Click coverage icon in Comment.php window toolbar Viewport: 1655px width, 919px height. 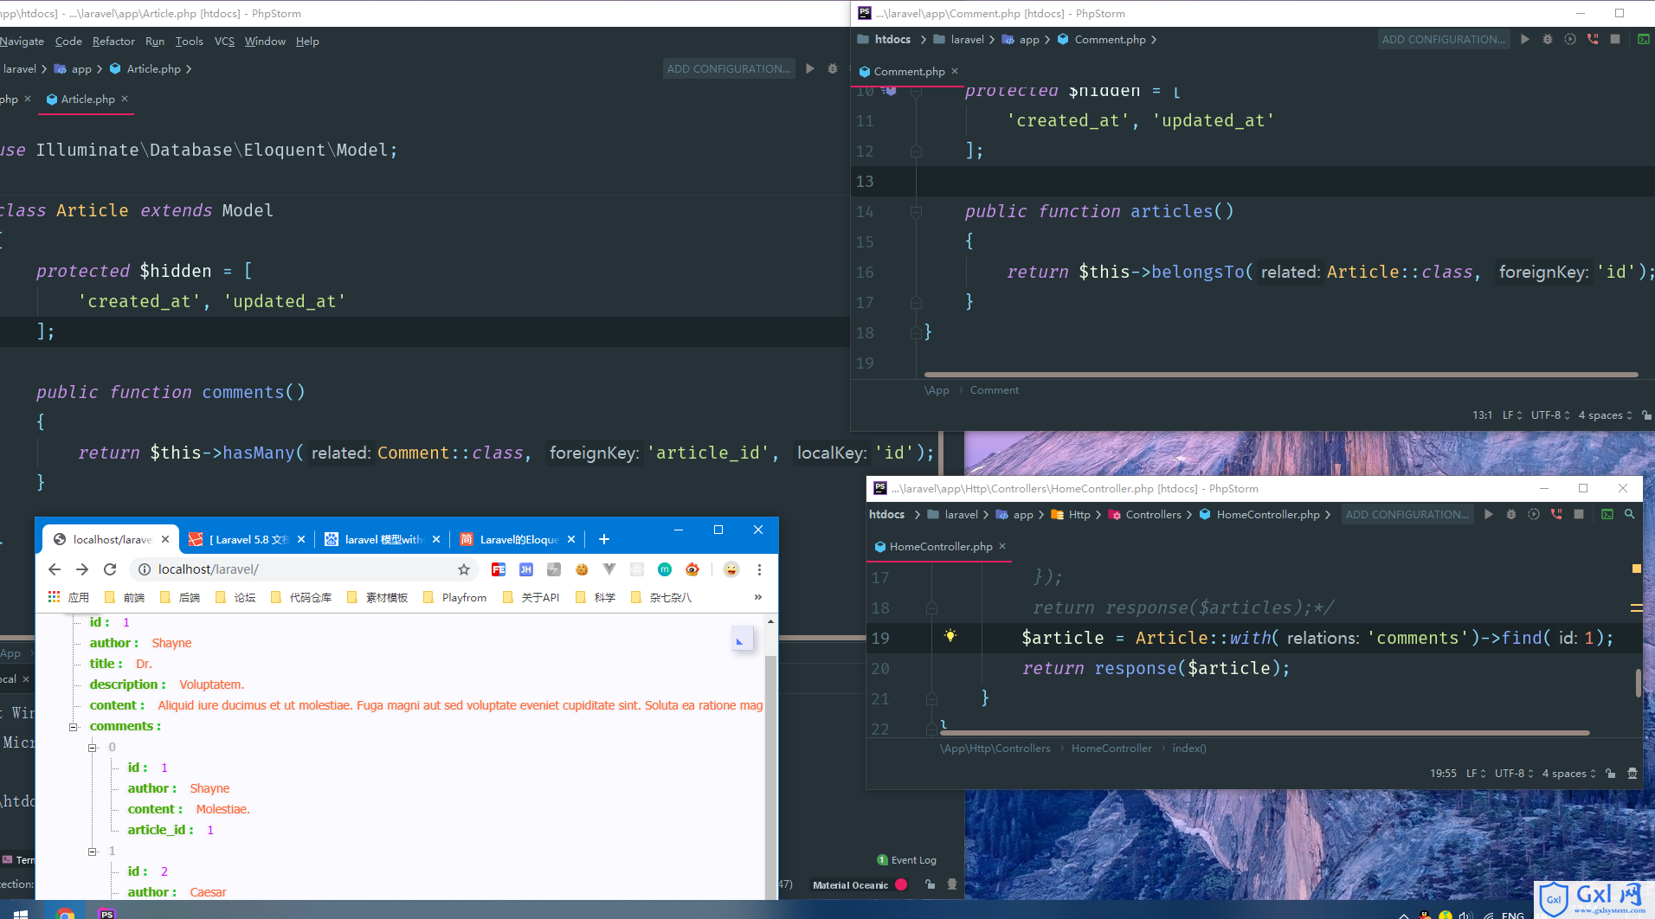(1569, 39)
